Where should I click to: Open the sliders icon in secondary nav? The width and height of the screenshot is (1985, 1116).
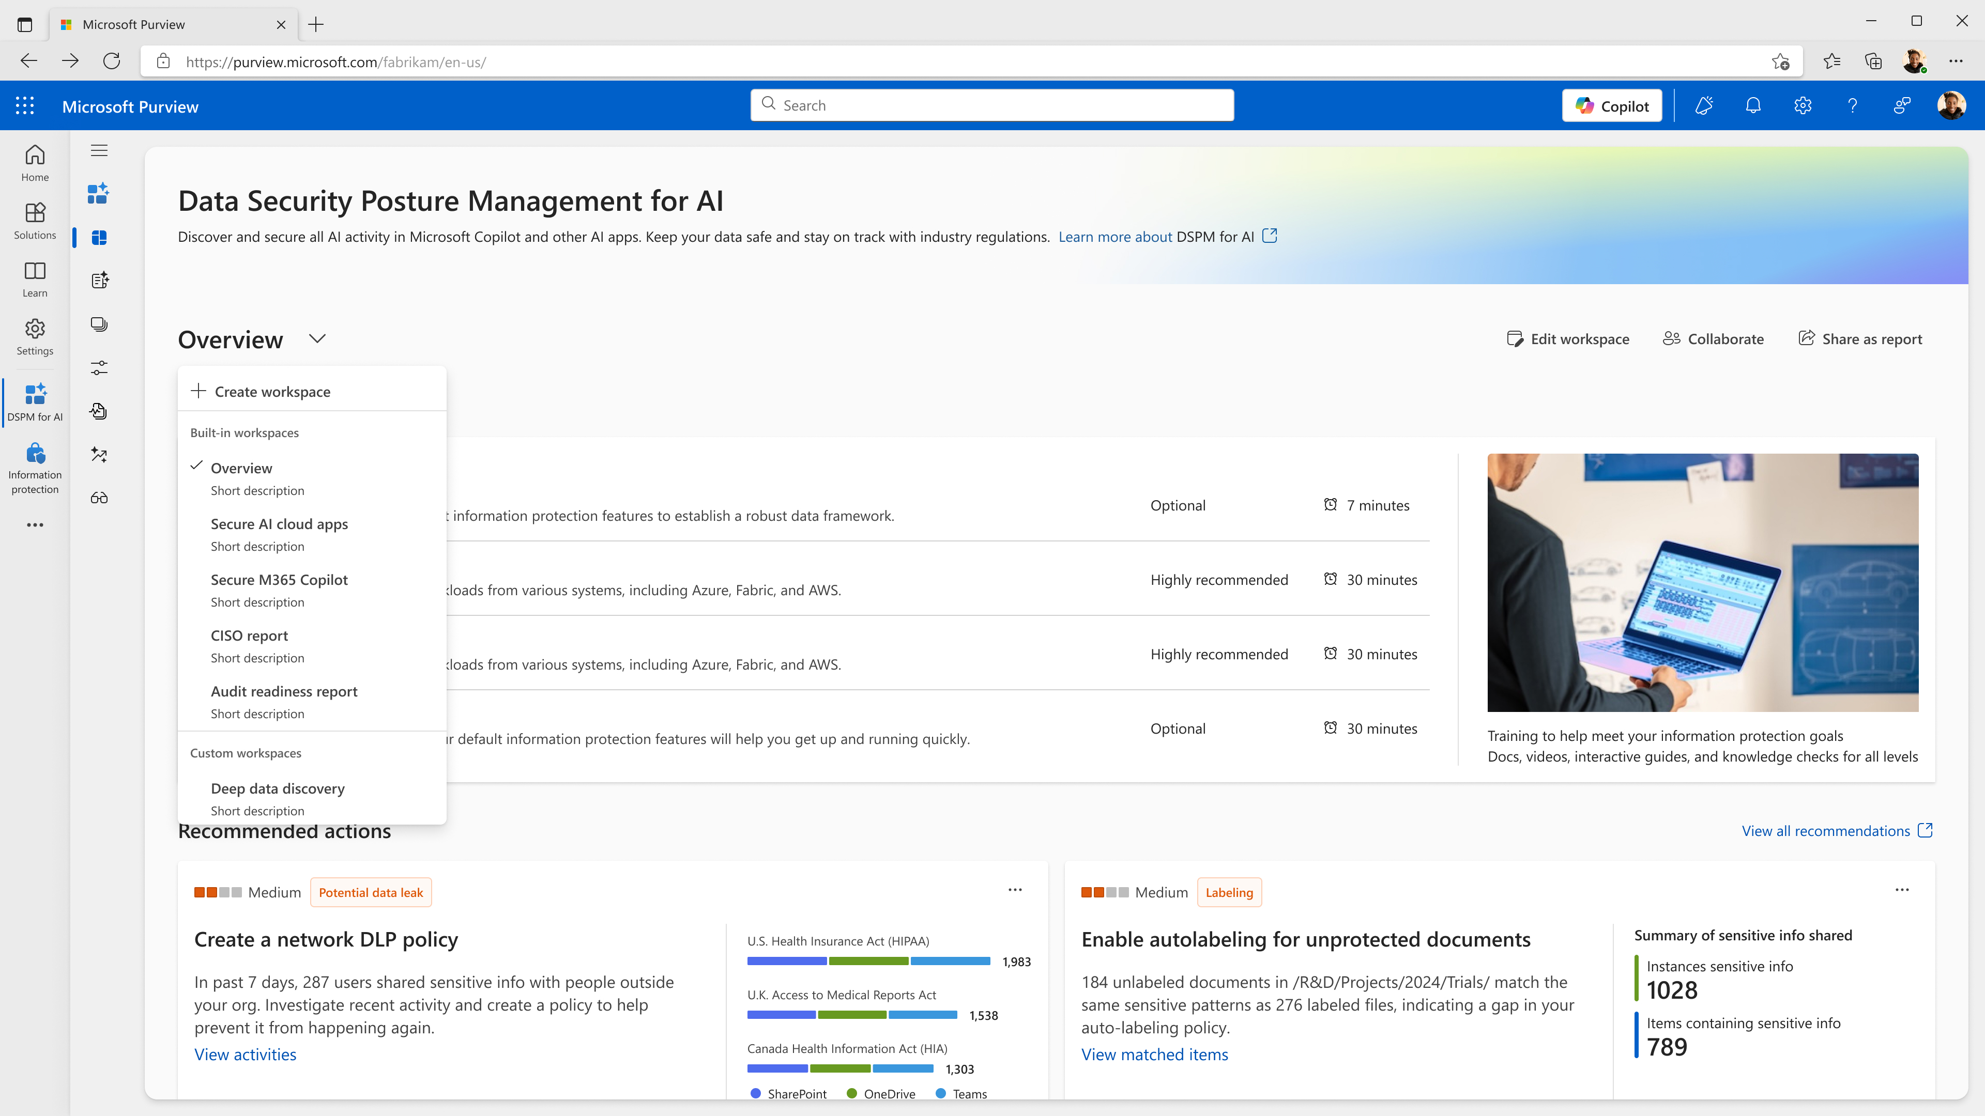[99, 368]
